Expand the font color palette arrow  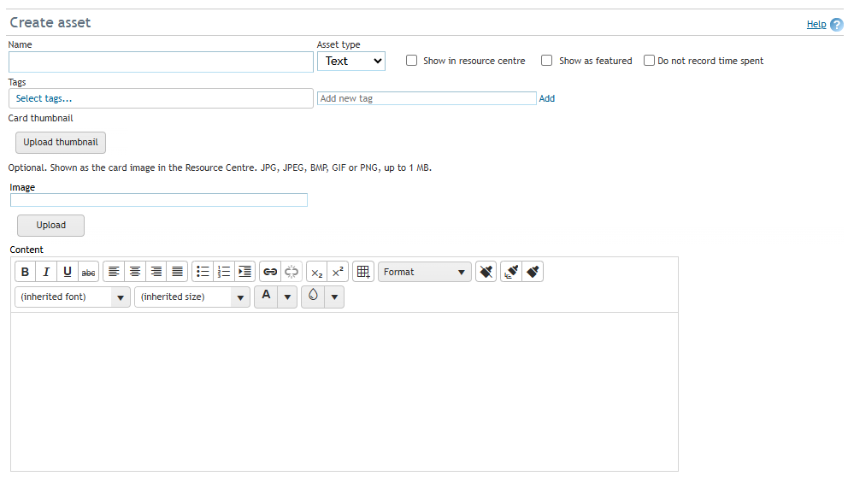click(287, 297)
